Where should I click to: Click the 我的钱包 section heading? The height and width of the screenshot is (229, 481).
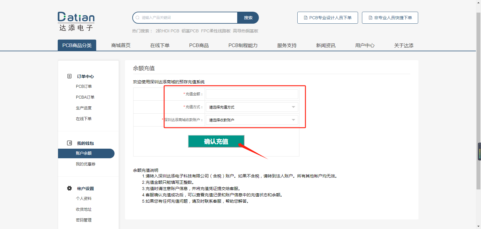point(85,143)
